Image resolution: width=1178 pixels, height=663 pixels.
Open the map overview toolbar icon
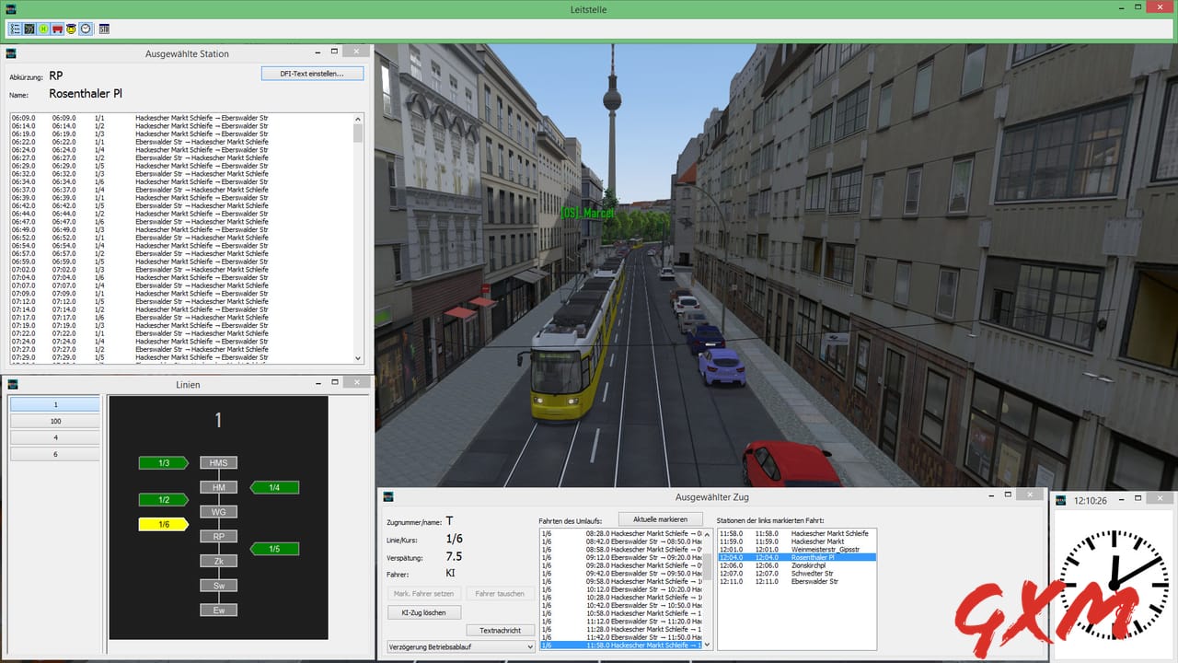(29, 29)
